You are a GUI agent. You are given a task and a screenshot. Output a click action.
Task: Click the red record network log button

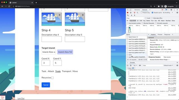point(128,13)
